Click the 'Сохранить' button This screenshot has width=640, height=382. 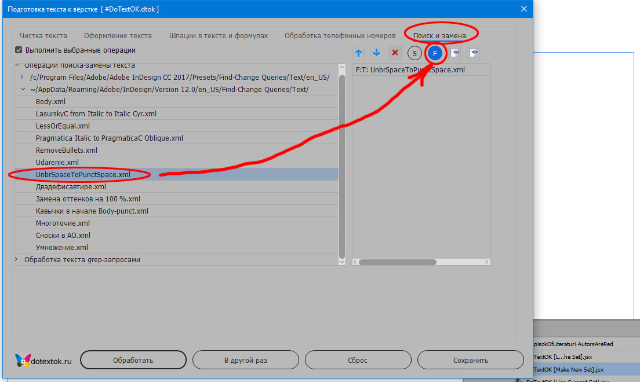(x=471, y=360)
